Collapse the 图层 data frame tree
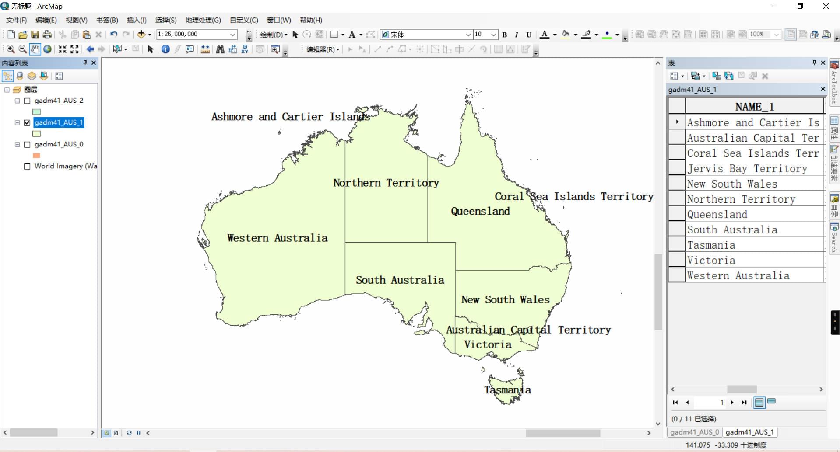840x452 pixels. coord(7,90)
